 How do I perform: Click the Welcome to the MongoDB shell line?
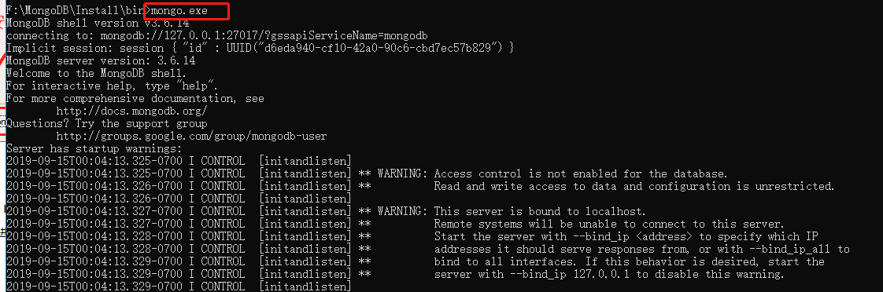98,73
